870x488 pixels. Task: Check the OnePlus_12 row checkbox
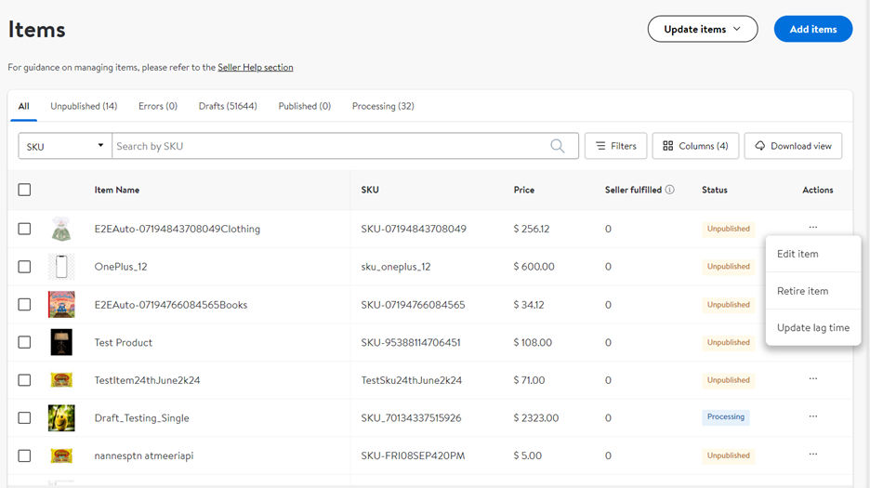point(24,267)
